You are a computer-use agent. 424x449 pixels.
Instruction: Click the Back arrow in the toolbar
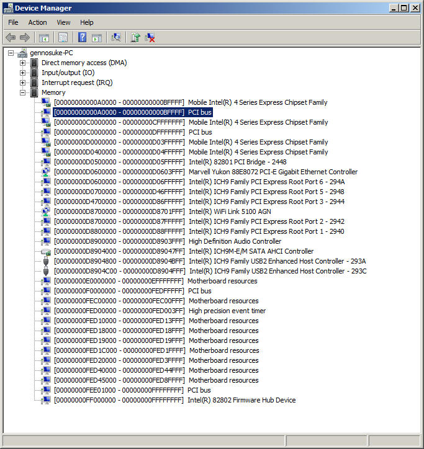[11, 38]
